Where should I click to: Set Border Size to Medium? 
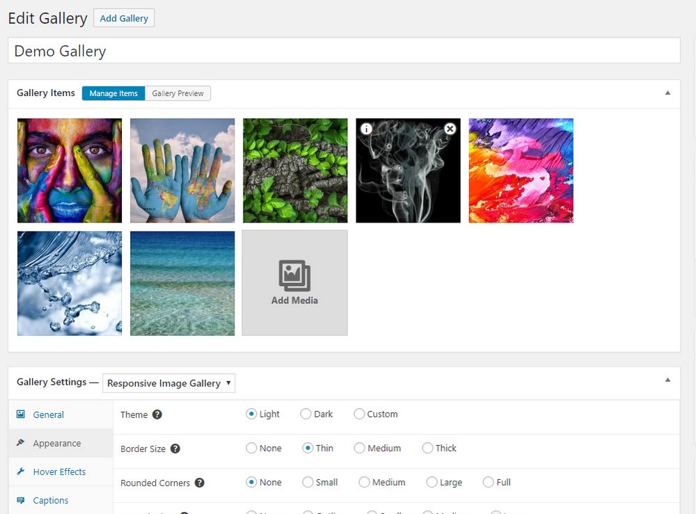coord(359,448)
